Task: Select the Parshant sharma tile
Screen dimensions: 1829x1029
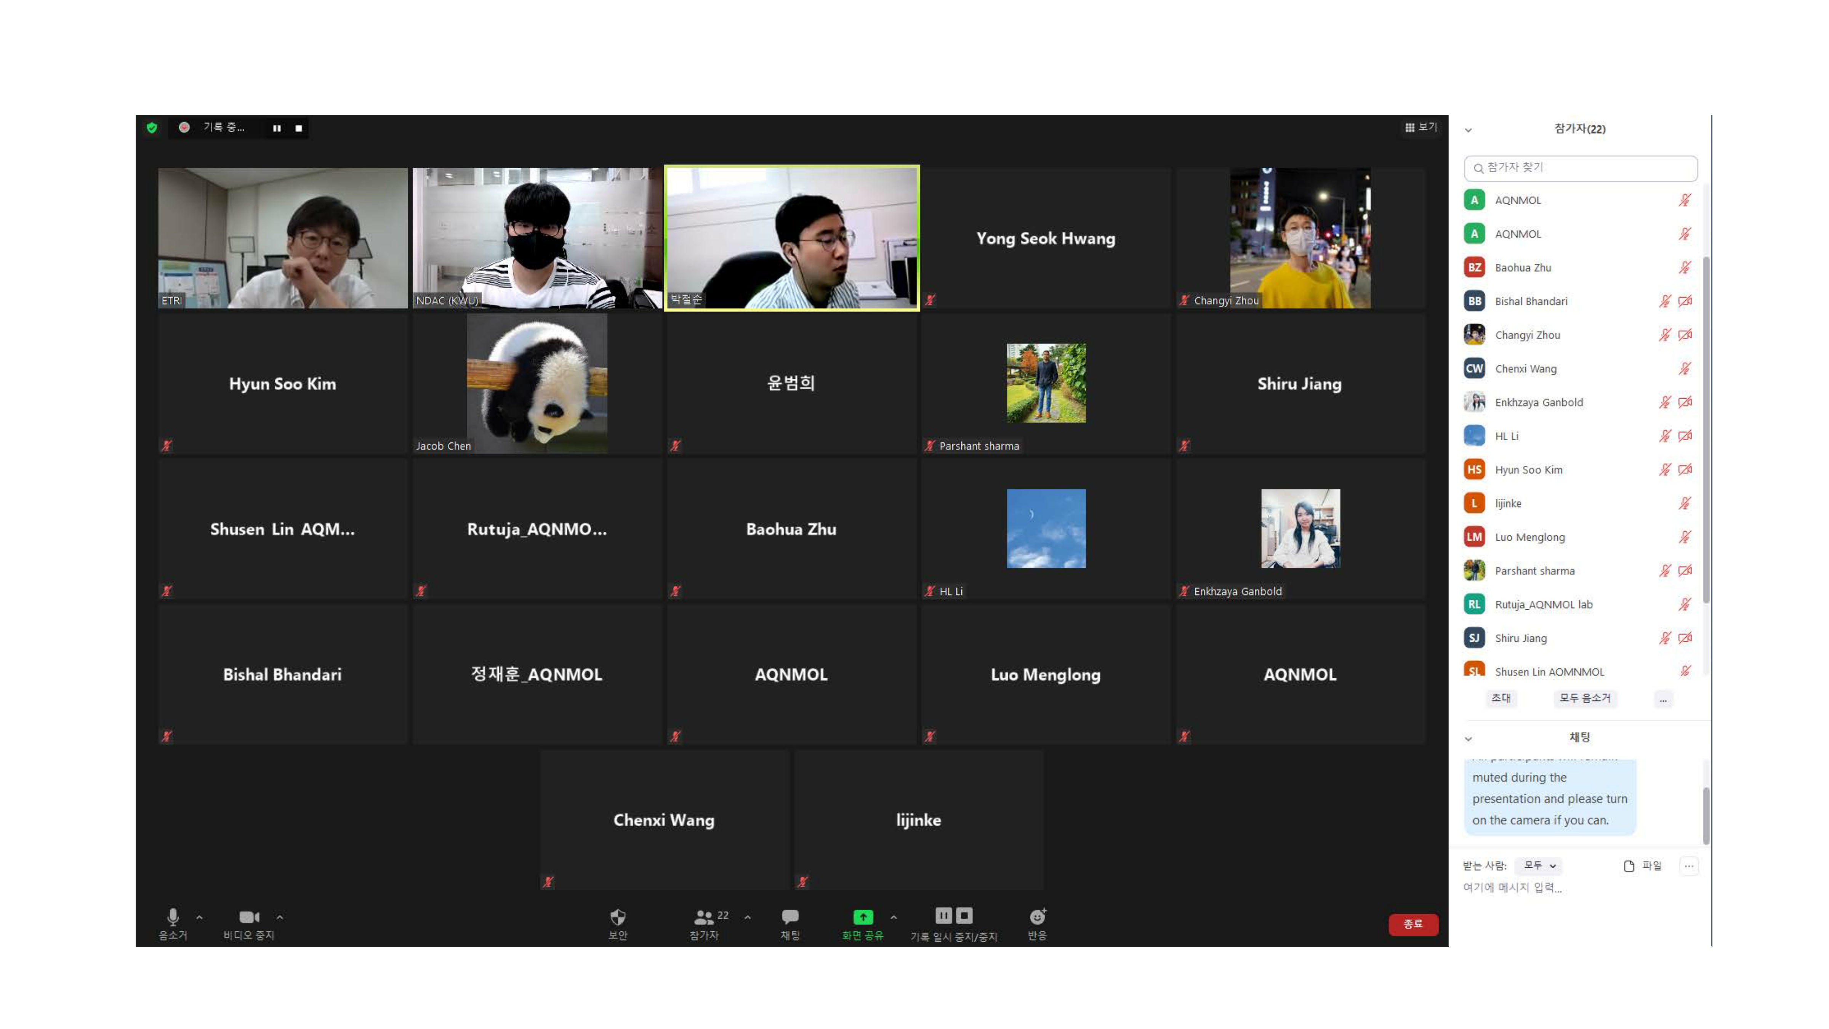Action: tap(1046, 383)
